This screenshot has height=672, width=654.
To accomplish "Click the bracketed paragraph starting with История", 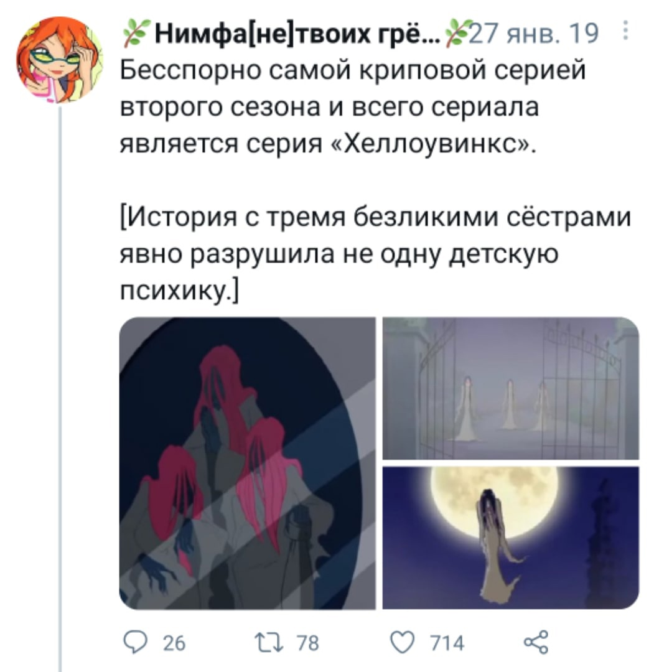I will pyautogui.click(x=375, y=254).
